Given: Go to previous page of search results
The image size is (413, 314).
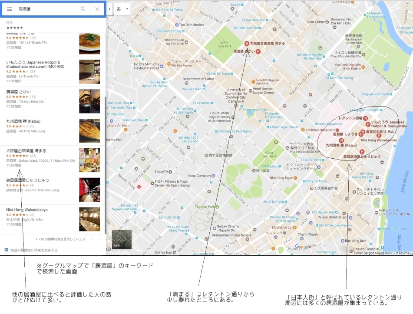Looking at the screenshot, I should tap(91, 240).
